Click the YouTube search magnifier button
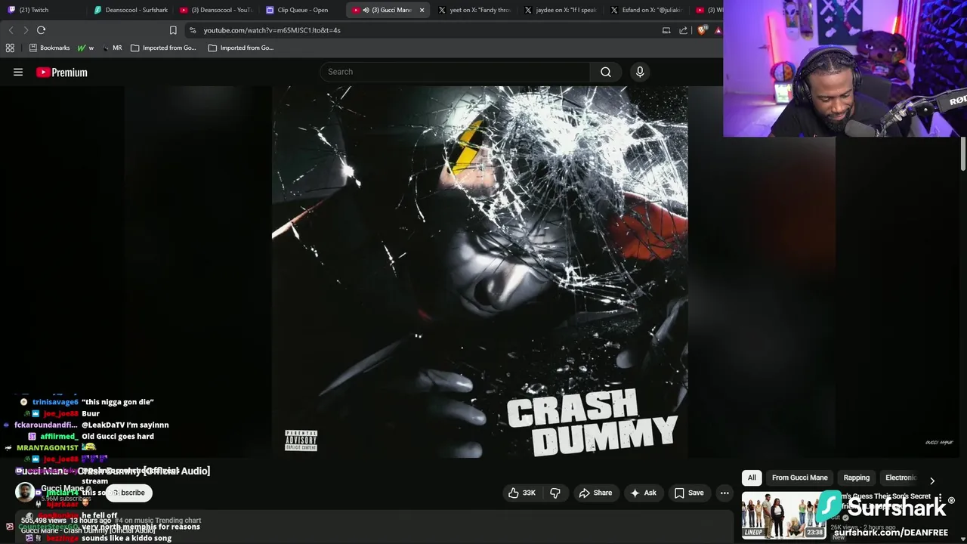Viewport: 967px width, 544px height. click(605, 72)
